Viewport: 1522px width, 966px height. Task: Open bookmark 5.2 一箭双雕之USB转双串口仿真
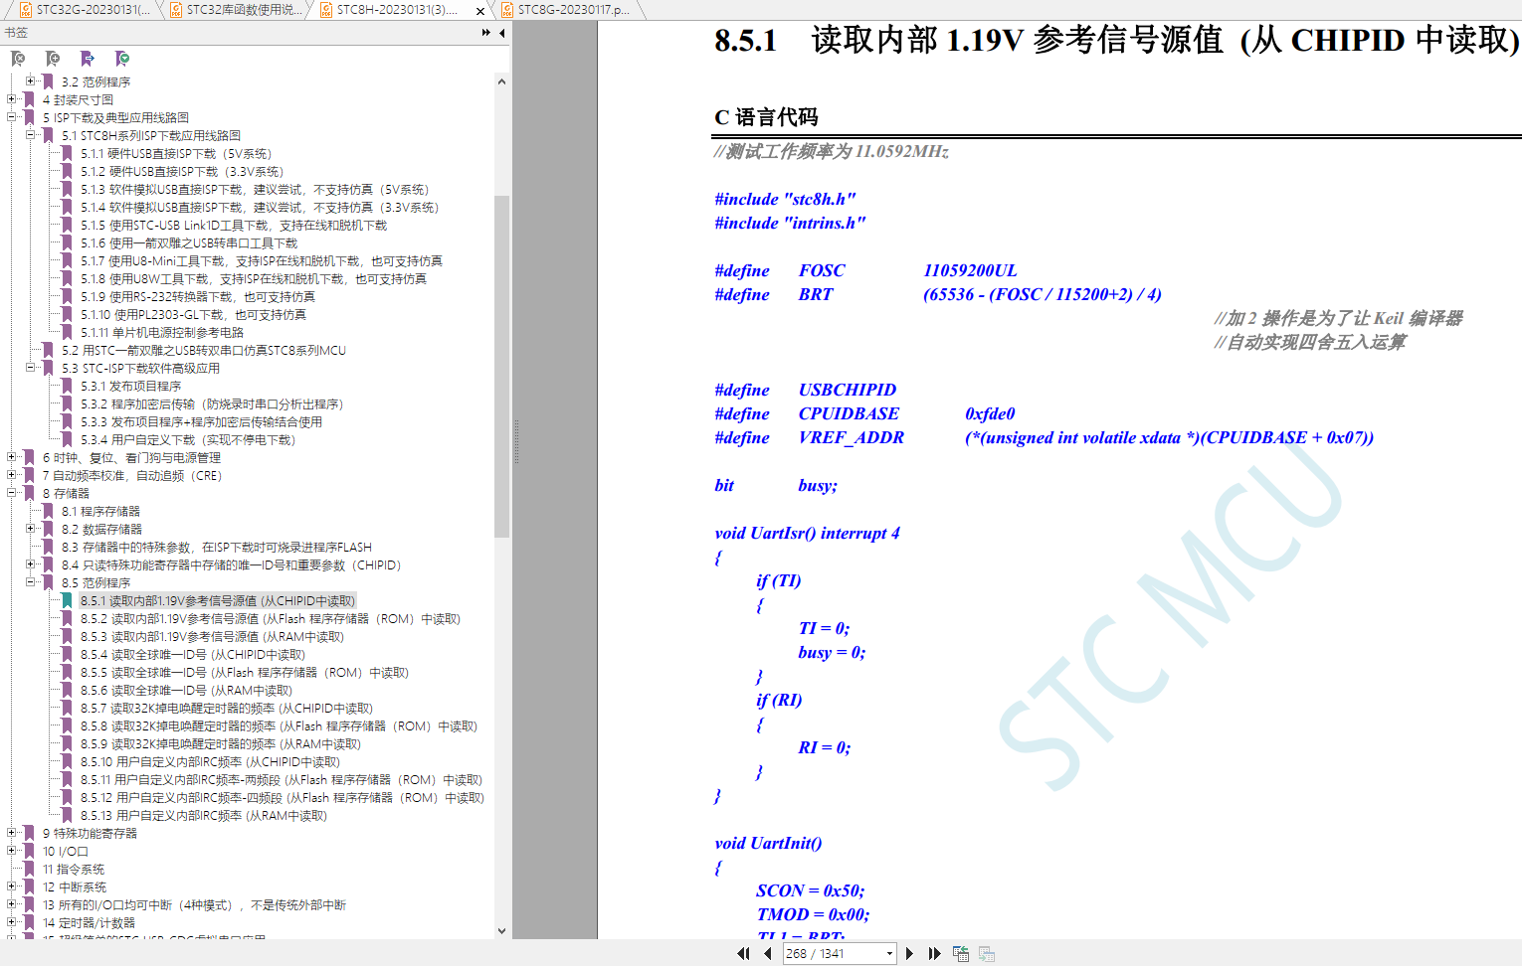[x=204, y=351]
